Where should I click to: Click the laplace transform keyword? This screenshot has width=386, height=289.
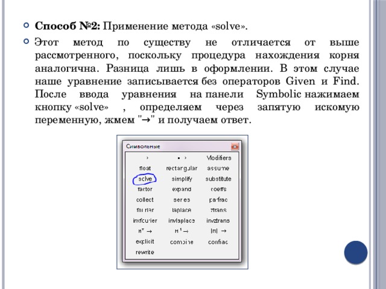(182, 210)
